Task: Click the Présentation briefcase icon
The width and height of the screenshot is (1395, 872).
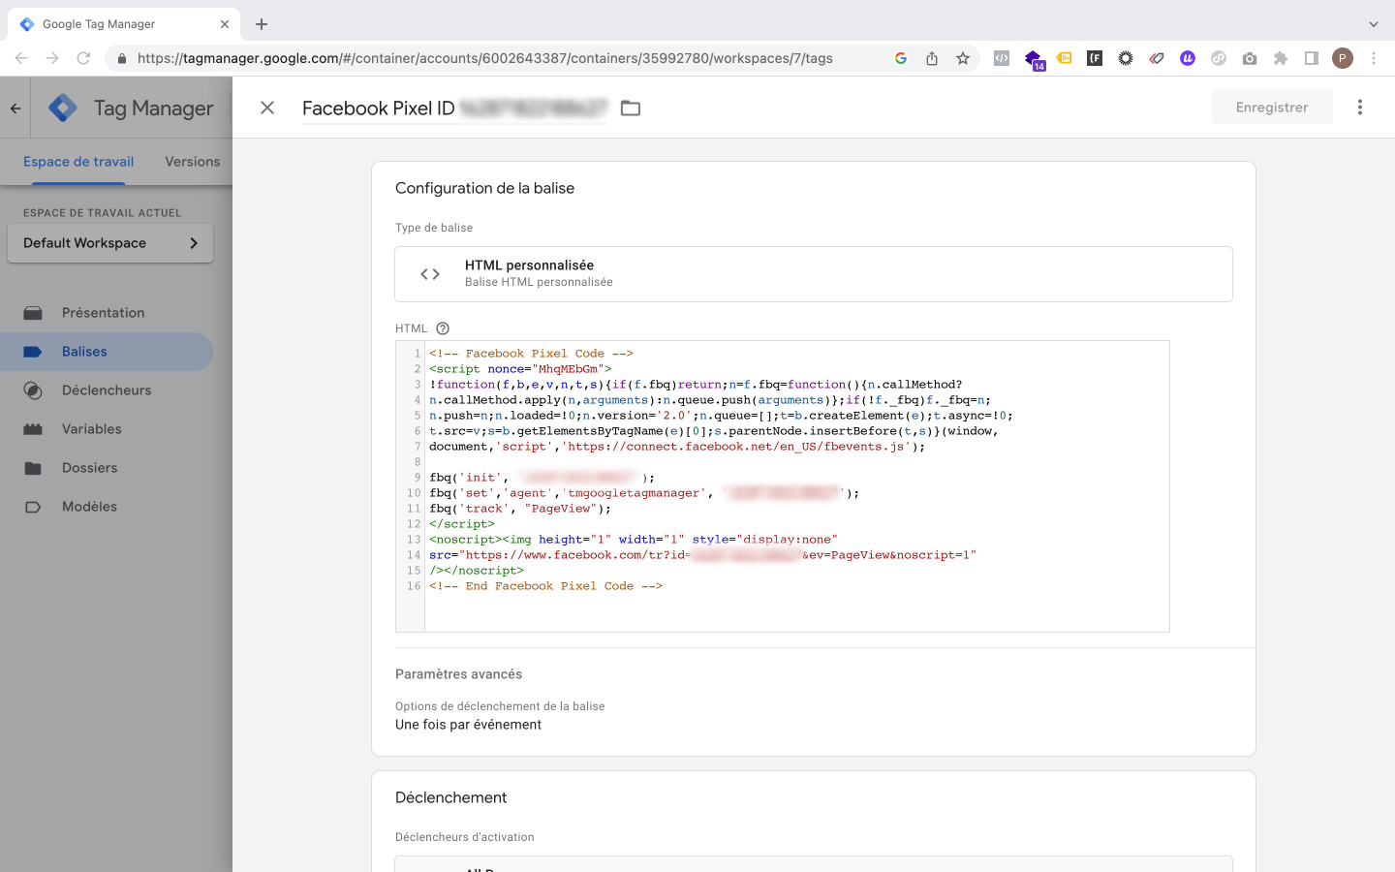Action: pyautogui.click(x=33, y=313)
